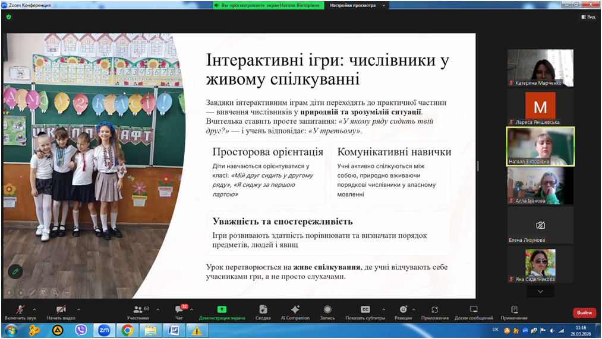Open Доски сообщений whiteboards
The height and width of the screenshot is (339, 602).
[x=473, y=312]
